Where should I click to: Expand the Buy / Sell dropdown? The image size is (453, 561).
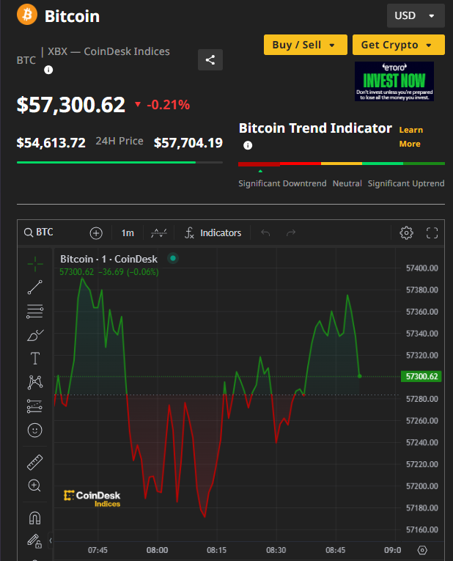click(x=304, y=45)
